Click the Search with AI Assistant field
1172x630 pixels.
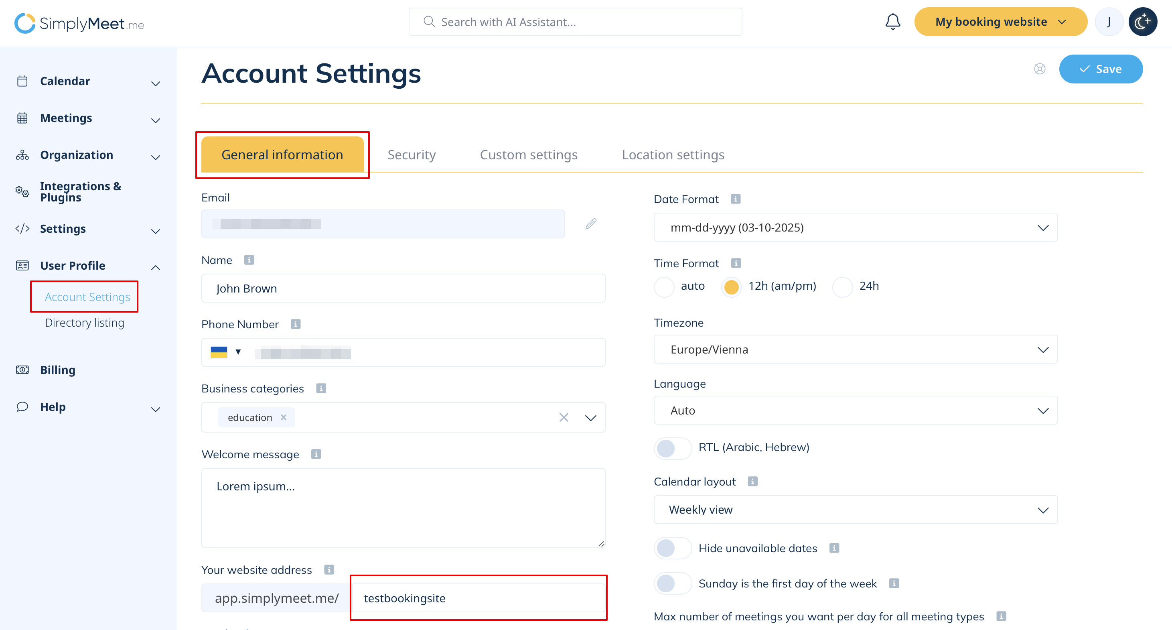575,21
